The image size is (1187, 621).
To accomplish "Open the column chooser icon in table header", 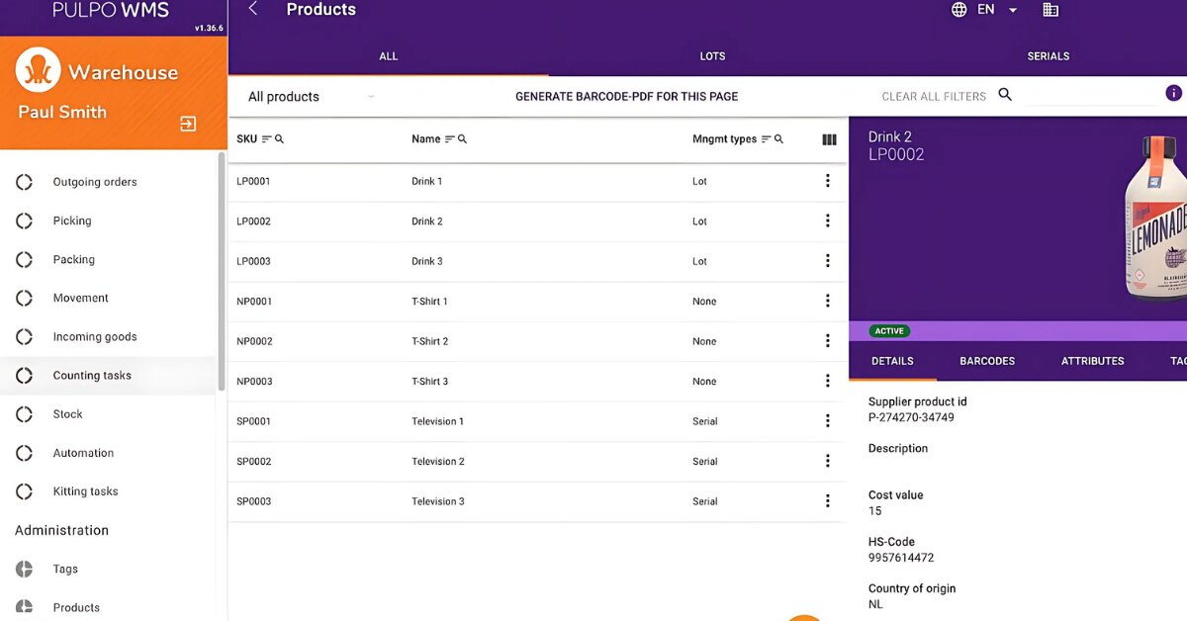I will pos(829,139).
